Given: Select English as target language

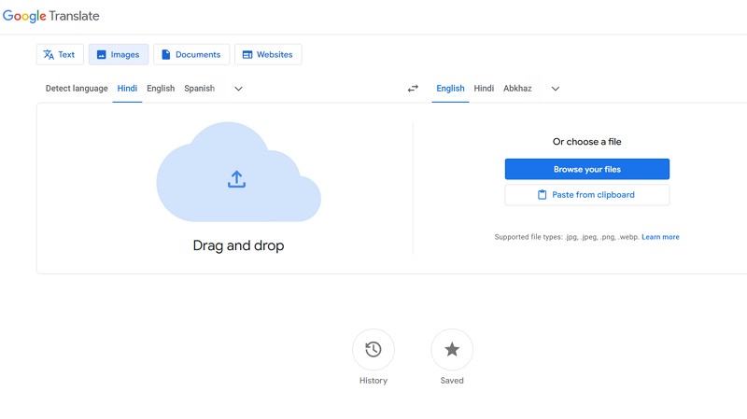Looking at the screenshot, I should [x=450, y=88].
